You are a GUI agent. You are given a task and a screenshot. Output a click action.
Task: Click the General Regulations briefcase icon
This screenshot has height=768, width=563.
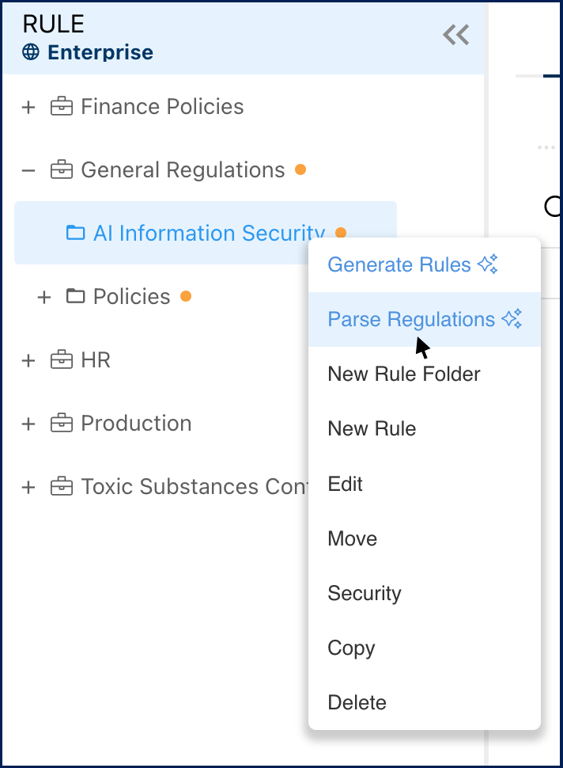pos(62,170)
